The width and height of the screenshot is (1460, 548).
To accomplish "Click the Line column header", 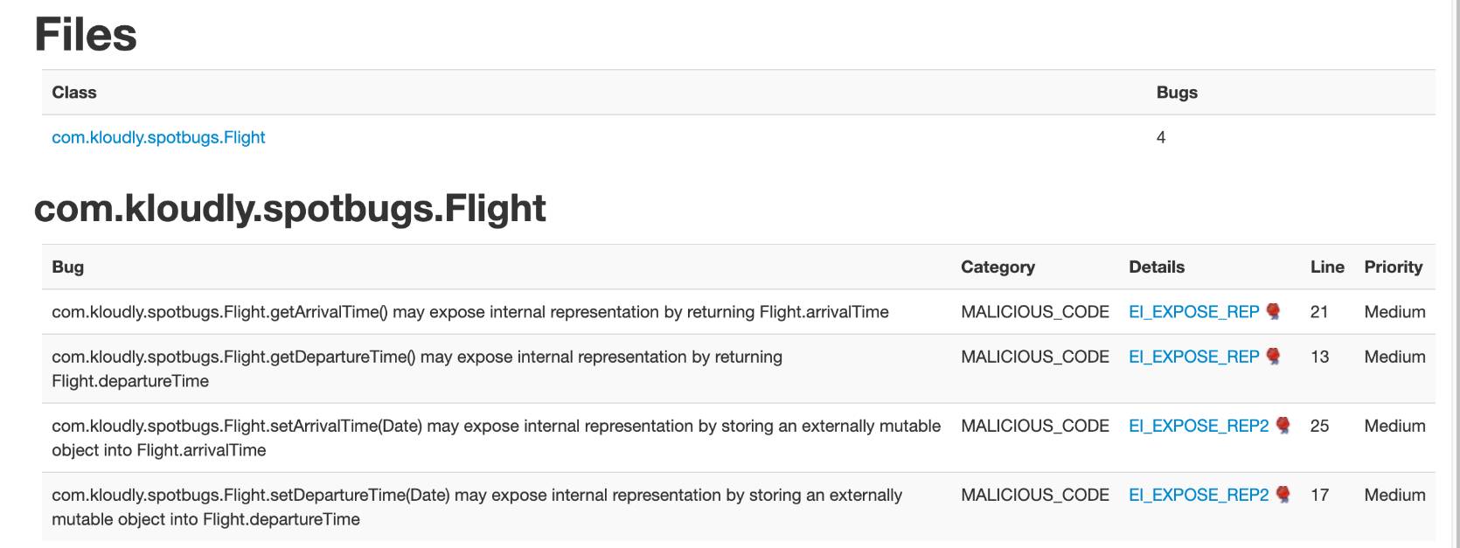I will [x=1327, y=267].
